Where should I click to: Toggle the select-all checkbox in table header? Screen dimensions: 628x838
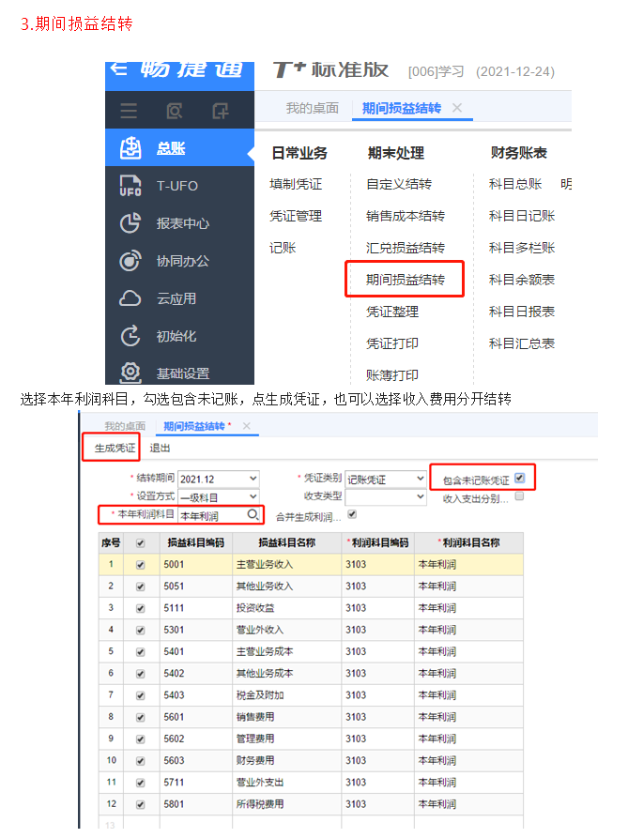click(141, 543)
